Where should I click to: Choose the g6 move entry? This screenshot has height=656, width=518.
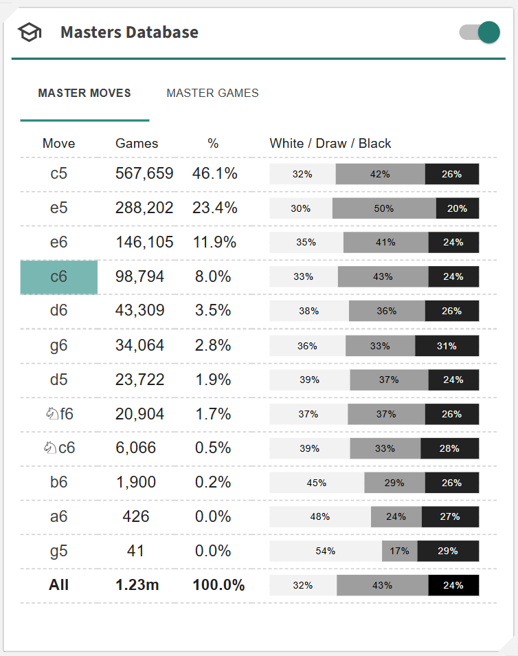pos(59,345)
